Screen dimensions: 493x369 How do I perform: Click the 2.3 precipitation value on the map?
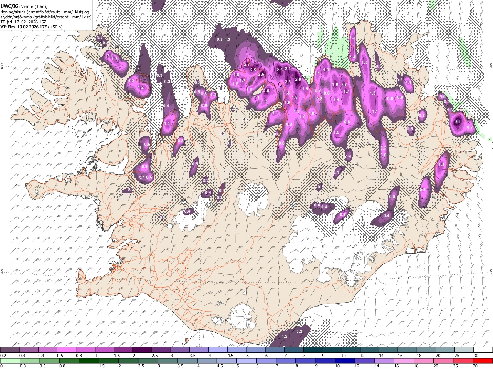(x=288, y=82)
